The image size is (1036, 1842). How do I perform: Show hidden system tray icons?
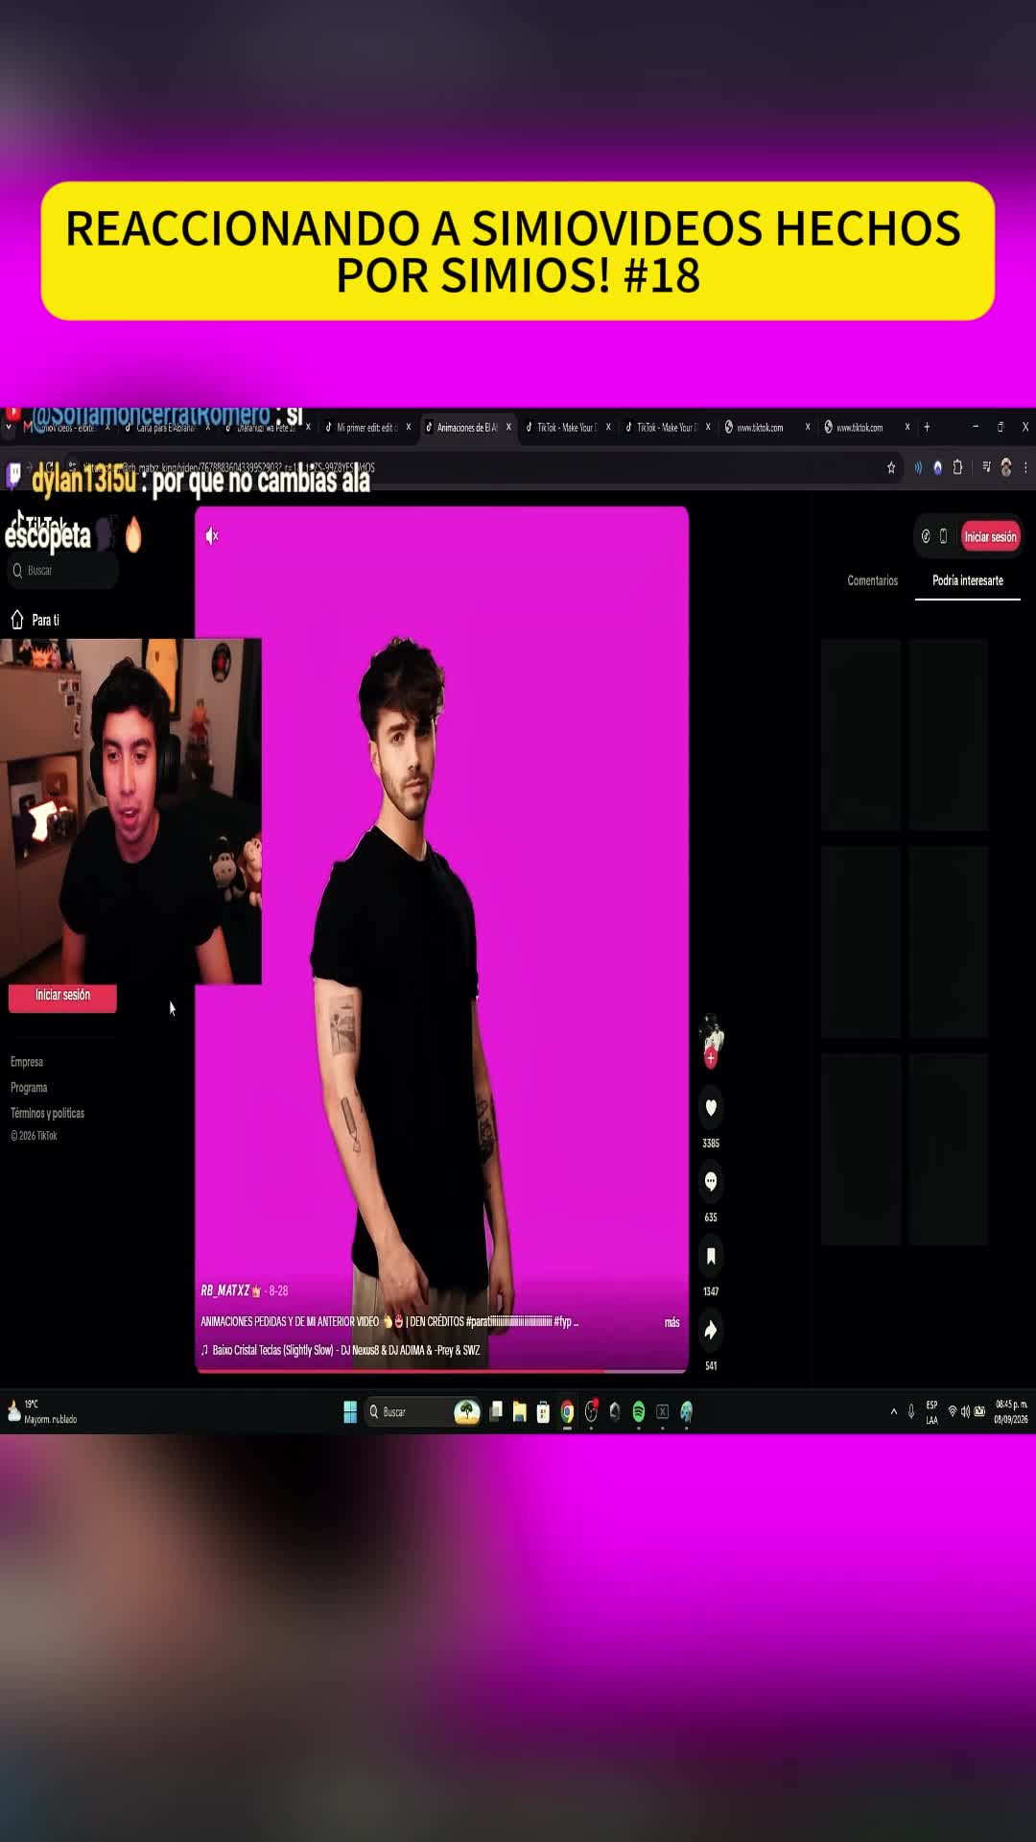pos(894,1411)
